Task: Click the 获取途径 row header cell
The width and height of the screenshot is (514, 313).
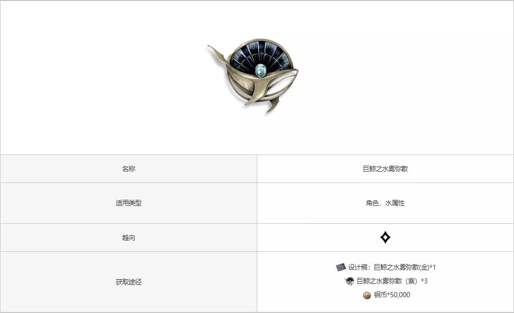Action: coord(128,282)
